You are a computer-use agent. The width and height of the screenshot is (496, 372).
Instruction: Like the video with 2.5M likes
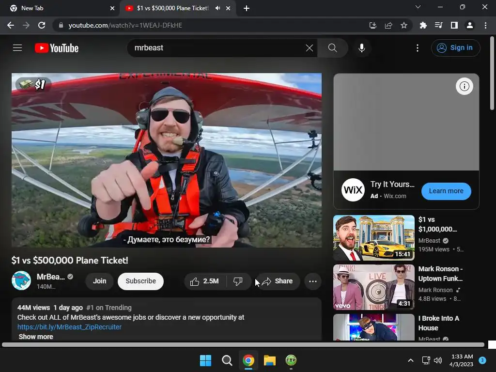[x=205, y=281]
